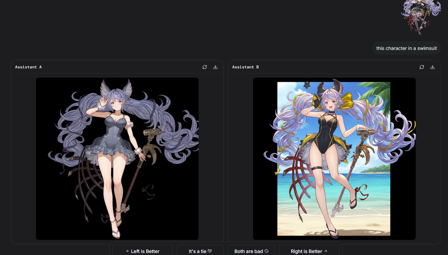Image resolution: width=448 pixels, height=255 pixels.
Task: Vote "Left is Better"
Action: [142, 251]
